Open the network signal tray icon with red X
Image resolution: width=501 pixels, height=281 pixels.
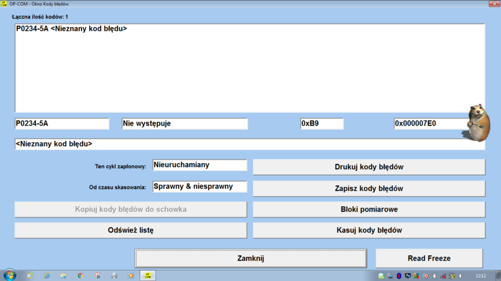(443, 276)
